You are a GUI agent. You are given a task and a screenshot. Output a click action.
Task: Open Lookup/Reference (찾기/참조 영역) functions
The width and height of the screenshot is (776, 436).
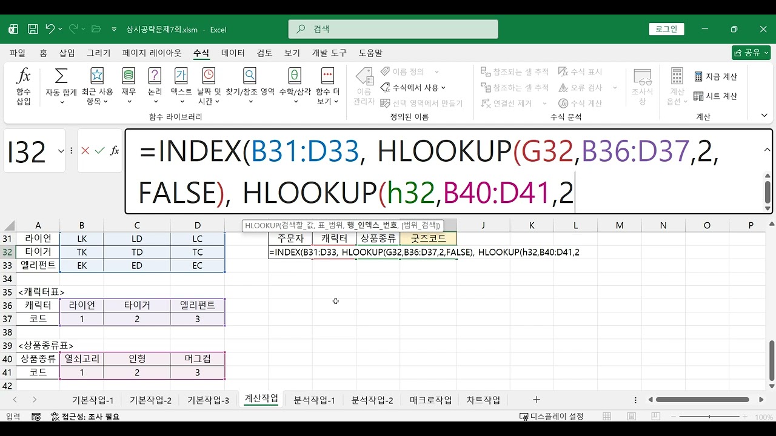coord(250,86)
